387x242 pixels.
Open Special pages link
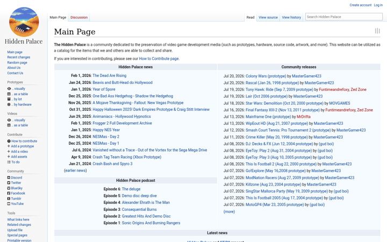17,236
